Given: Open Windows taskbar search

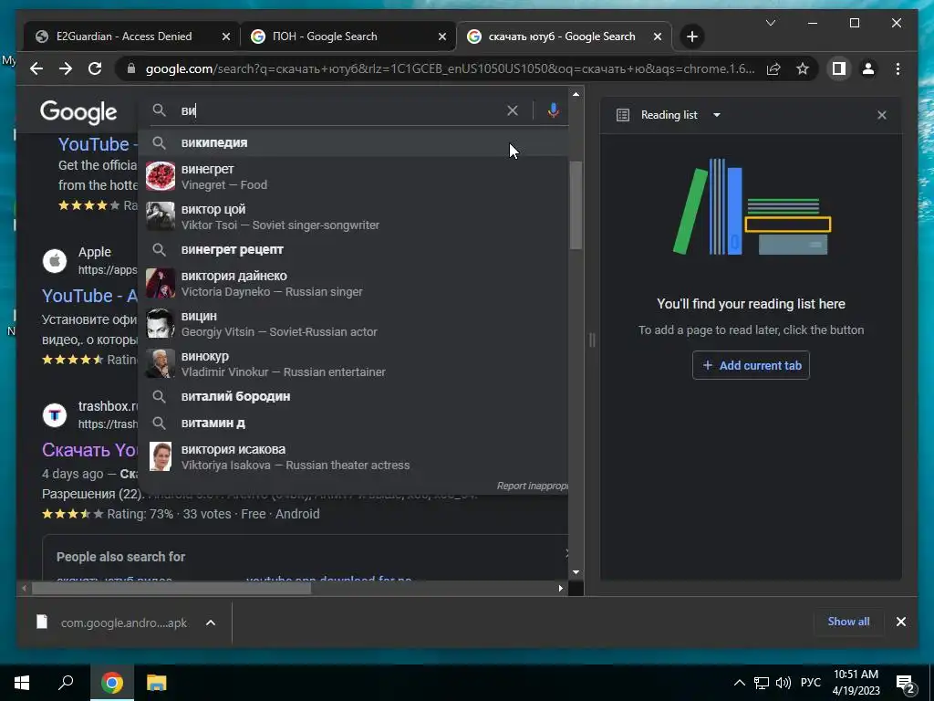Looking at the screenshot, I should (66, 683).
